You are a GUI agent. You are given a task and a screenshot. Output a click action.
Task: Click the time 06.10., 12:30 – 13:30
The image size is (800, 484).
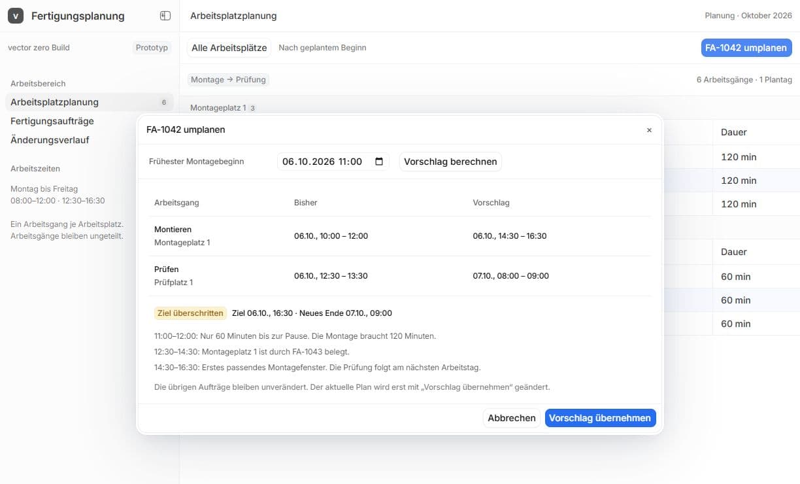click(x=331, y=276)
